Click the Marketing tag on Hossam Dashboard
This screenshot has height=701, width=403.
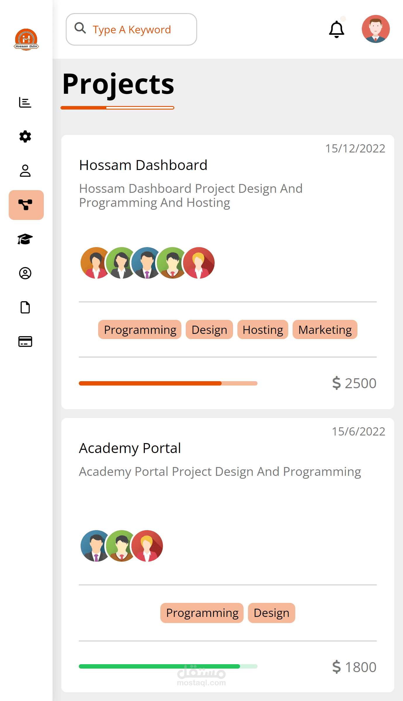325,330
